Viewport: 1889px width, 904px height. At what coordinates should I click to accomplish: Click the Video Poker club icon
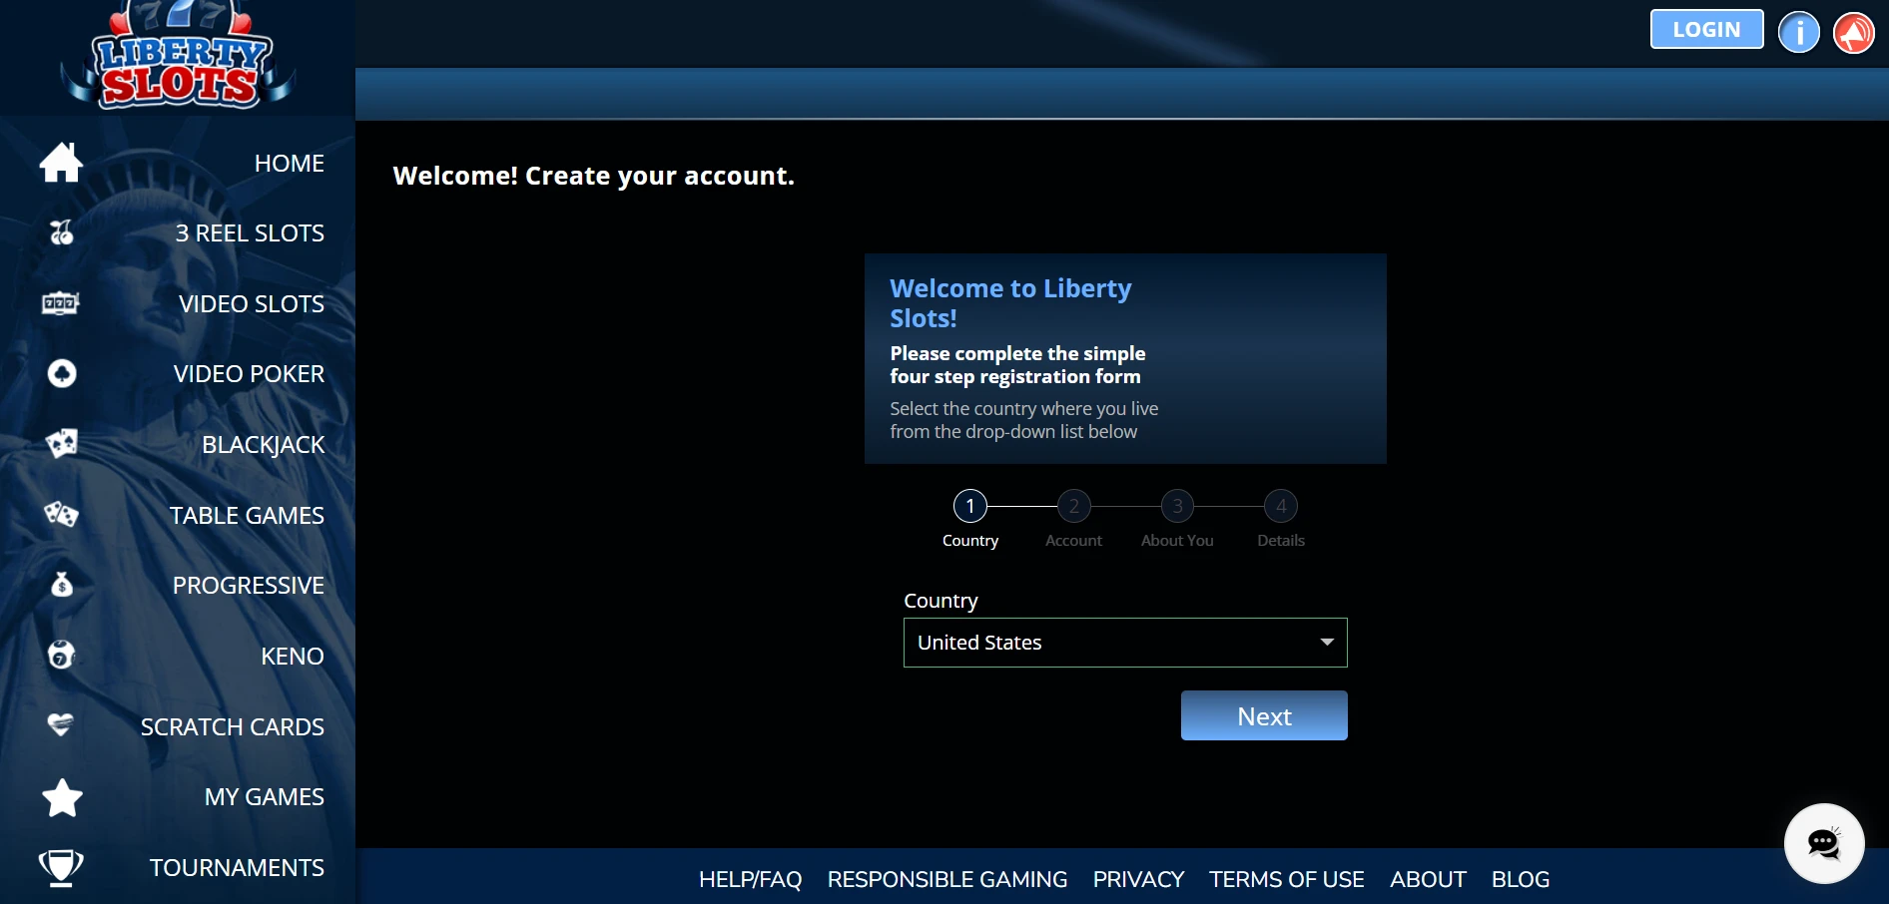[x=62, y=373]
